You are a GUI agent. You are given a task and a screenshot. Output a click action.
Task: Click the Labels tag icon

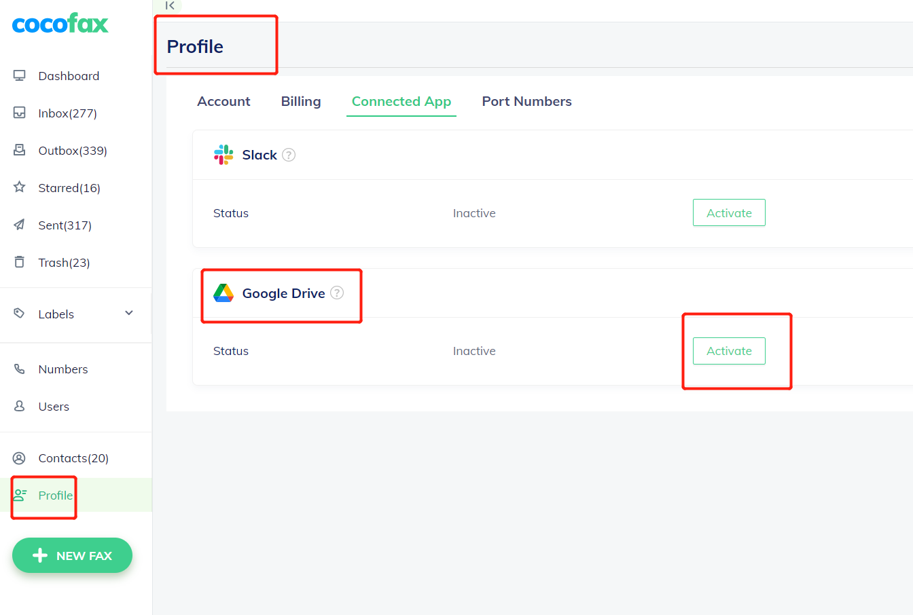click(20, 313)
